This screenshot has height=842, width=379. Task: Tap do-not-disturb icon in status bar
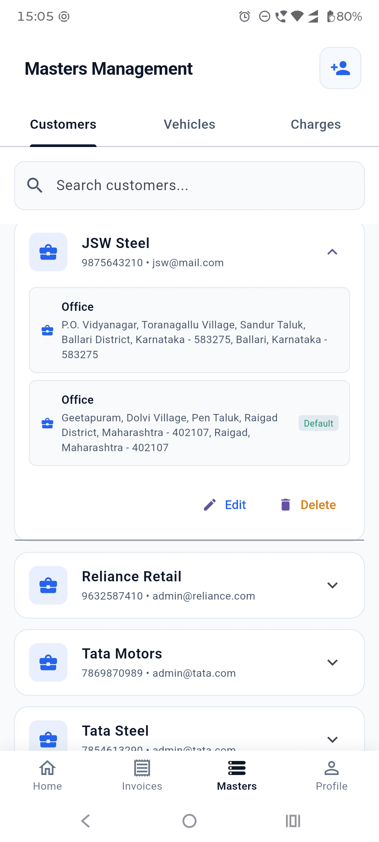coord(265,16)
